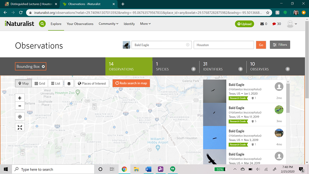Viewport: 309px width, 174px height.
Task: Click the Go search button
Action: tap(261, 45)
